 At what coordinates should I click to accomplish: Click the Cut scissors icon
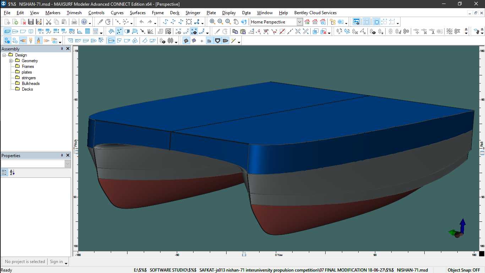[x=49, y=22]
